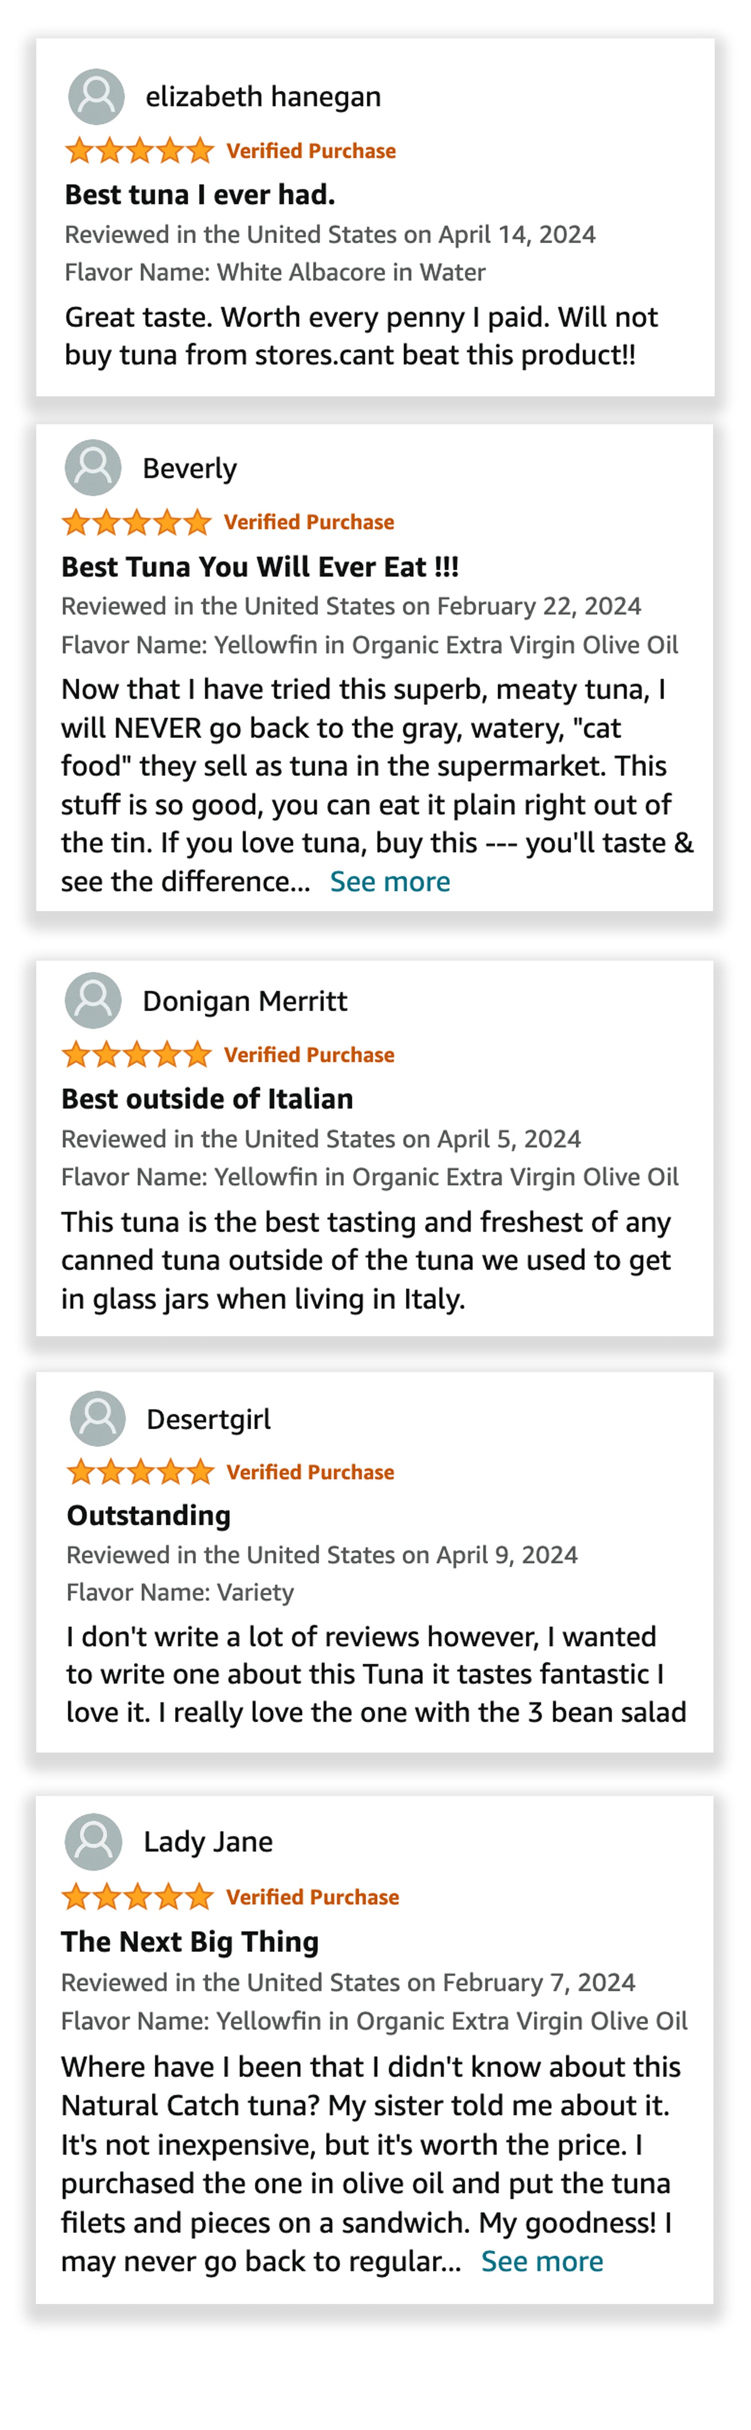Expand Lady Jane's review with See more
This screenshot has height=2430, width=751.
pos(542,2261)
